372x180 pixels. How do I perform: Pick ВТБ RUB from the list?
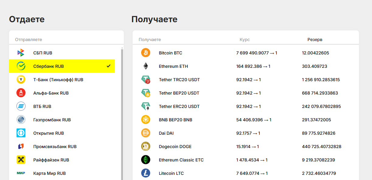coord(62,106)
